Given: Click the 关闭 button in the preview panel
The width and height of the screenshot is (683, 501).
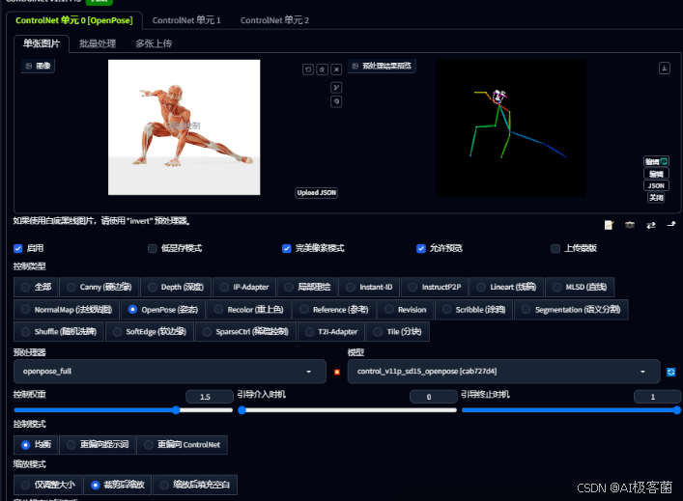Looking at the screenshot, I should [x=656, y=198].
